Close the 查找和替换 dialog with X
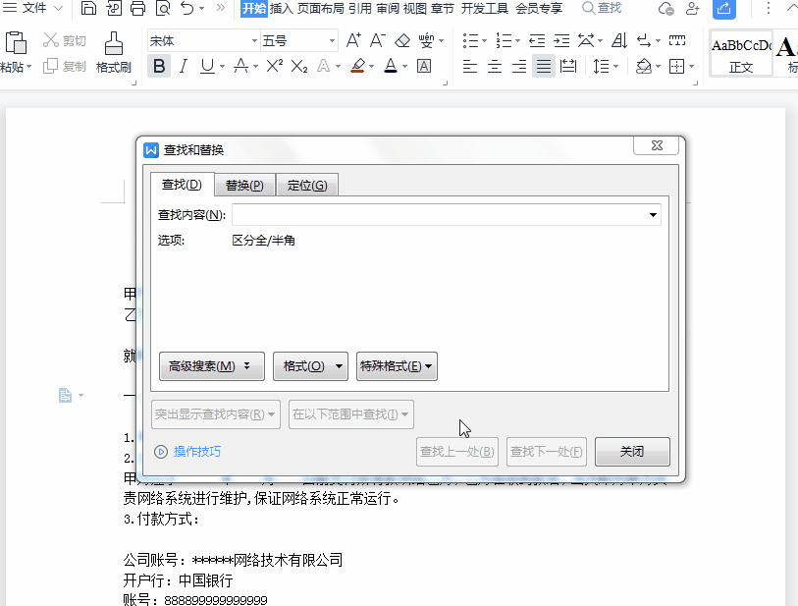 (657, 145)
